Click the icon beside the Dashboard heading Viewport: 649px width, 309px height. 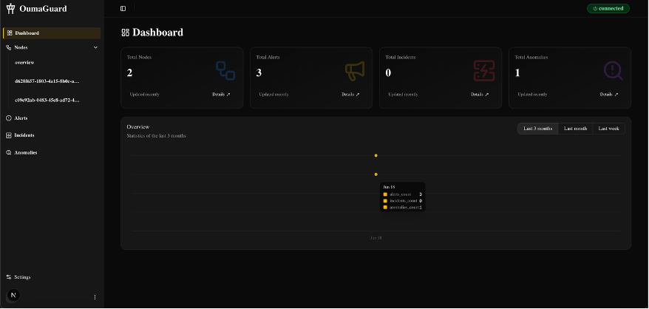click(x=126, y=33)
